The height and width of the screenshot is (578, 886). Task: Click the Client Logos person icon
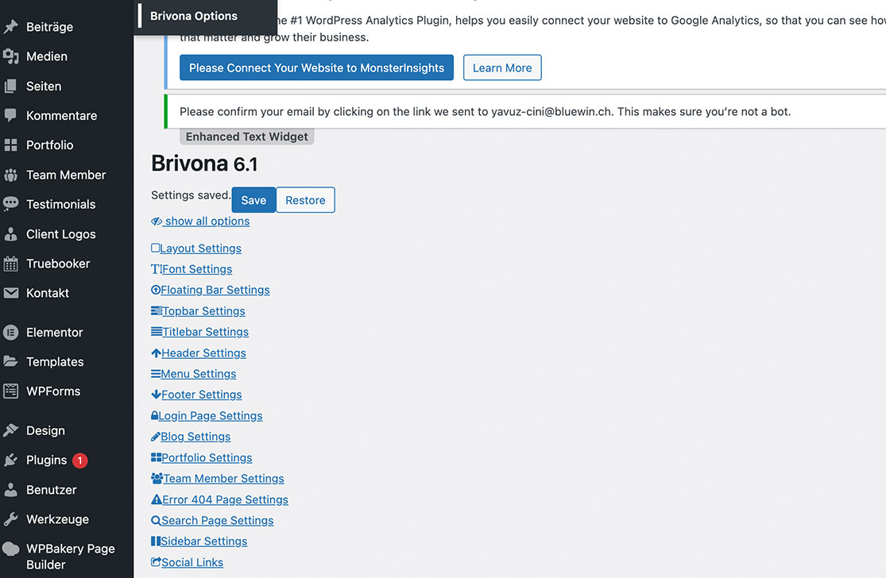(11, 234)
